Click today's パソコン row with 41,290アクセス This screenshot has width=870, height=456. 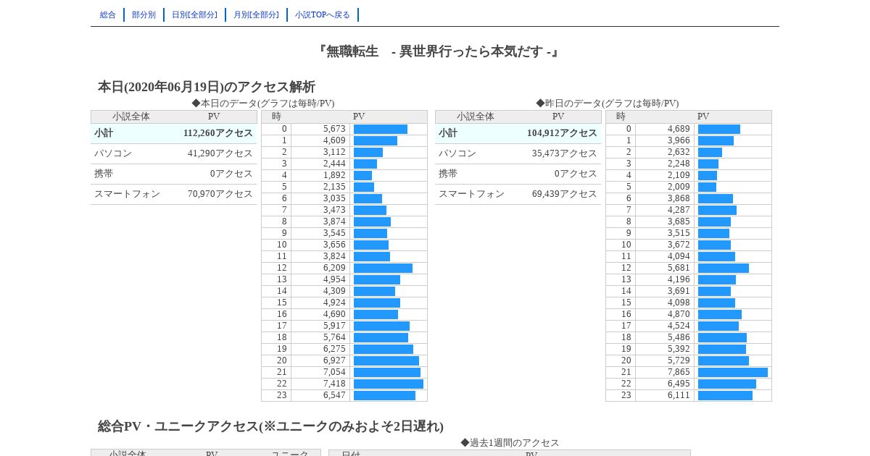[174, 153]
